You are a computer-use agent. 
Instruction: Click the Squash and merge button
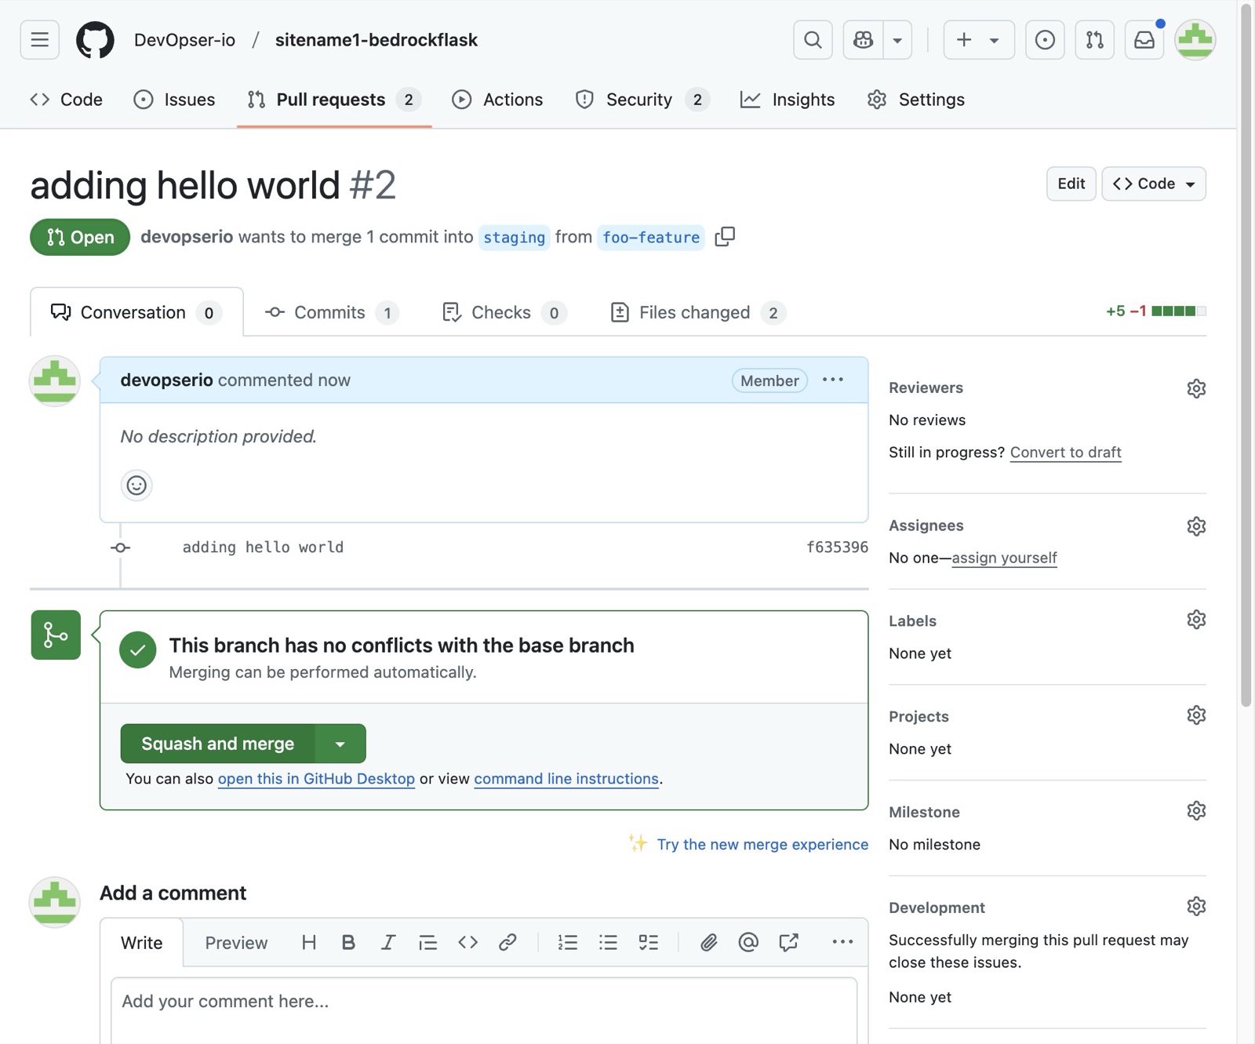coord(217,744)
